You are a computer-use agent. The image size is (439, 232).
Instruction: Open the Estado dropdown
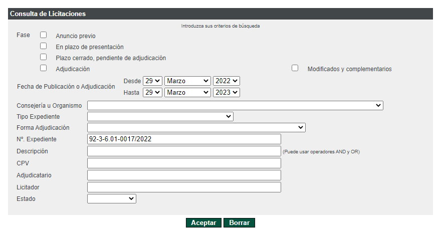click(x=112, y=199)
